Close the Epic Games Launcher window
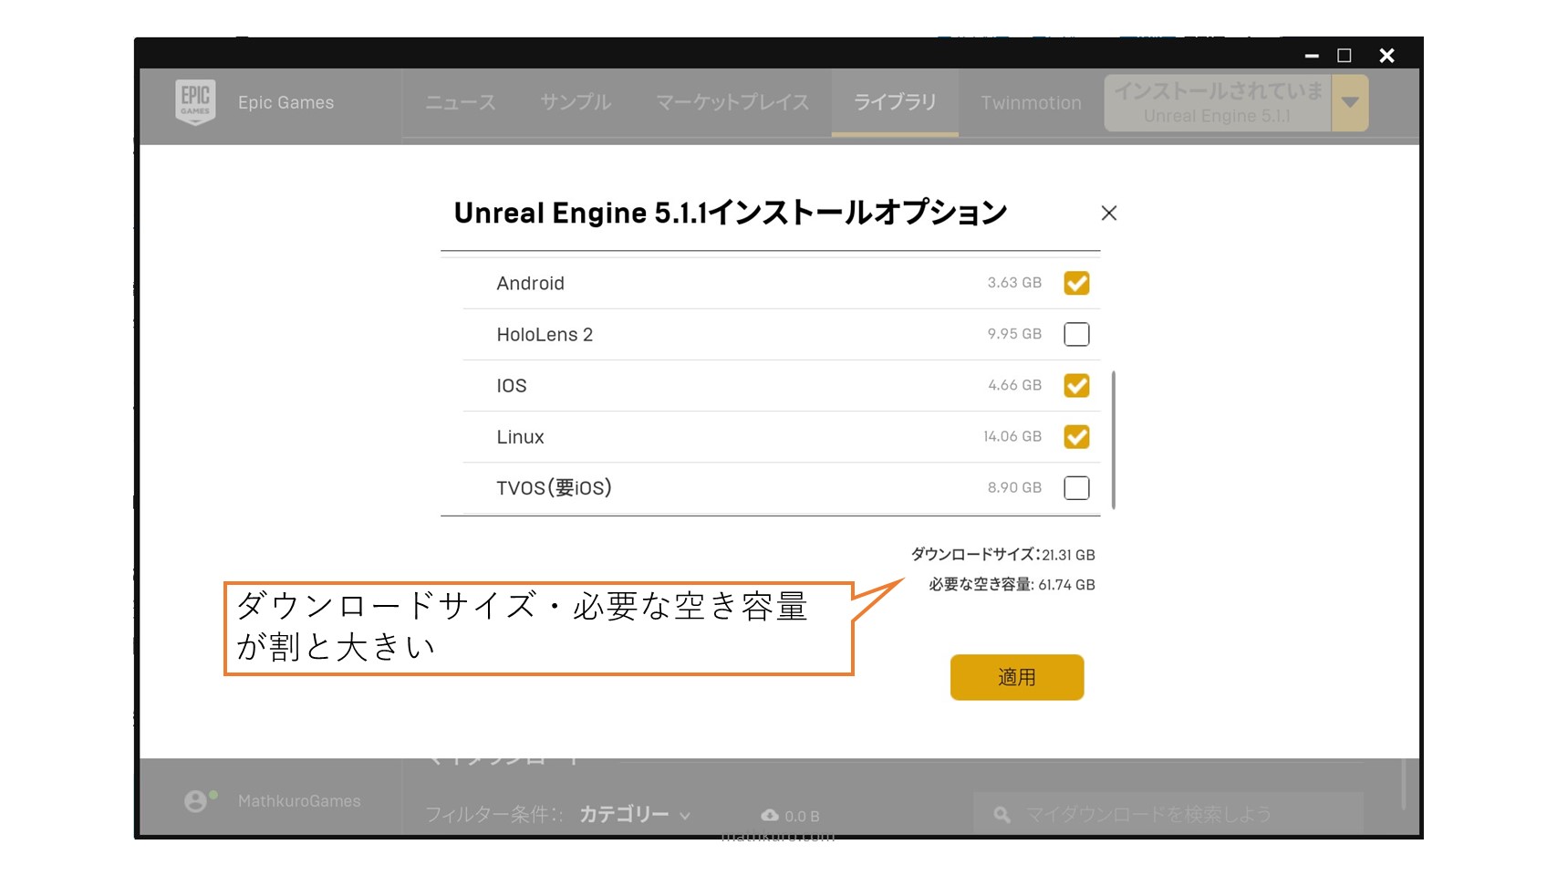Image resolution: width=1557 pixels, height=876 pixels. (1386, 56)
